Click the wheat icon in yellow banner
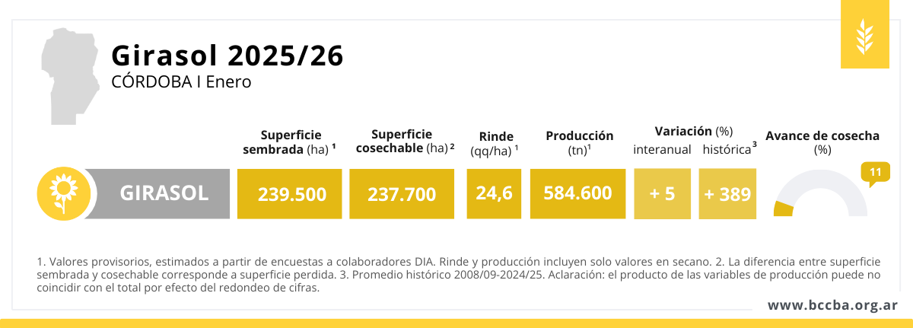The height and width of the screenshot is (328, 913). 865,35
